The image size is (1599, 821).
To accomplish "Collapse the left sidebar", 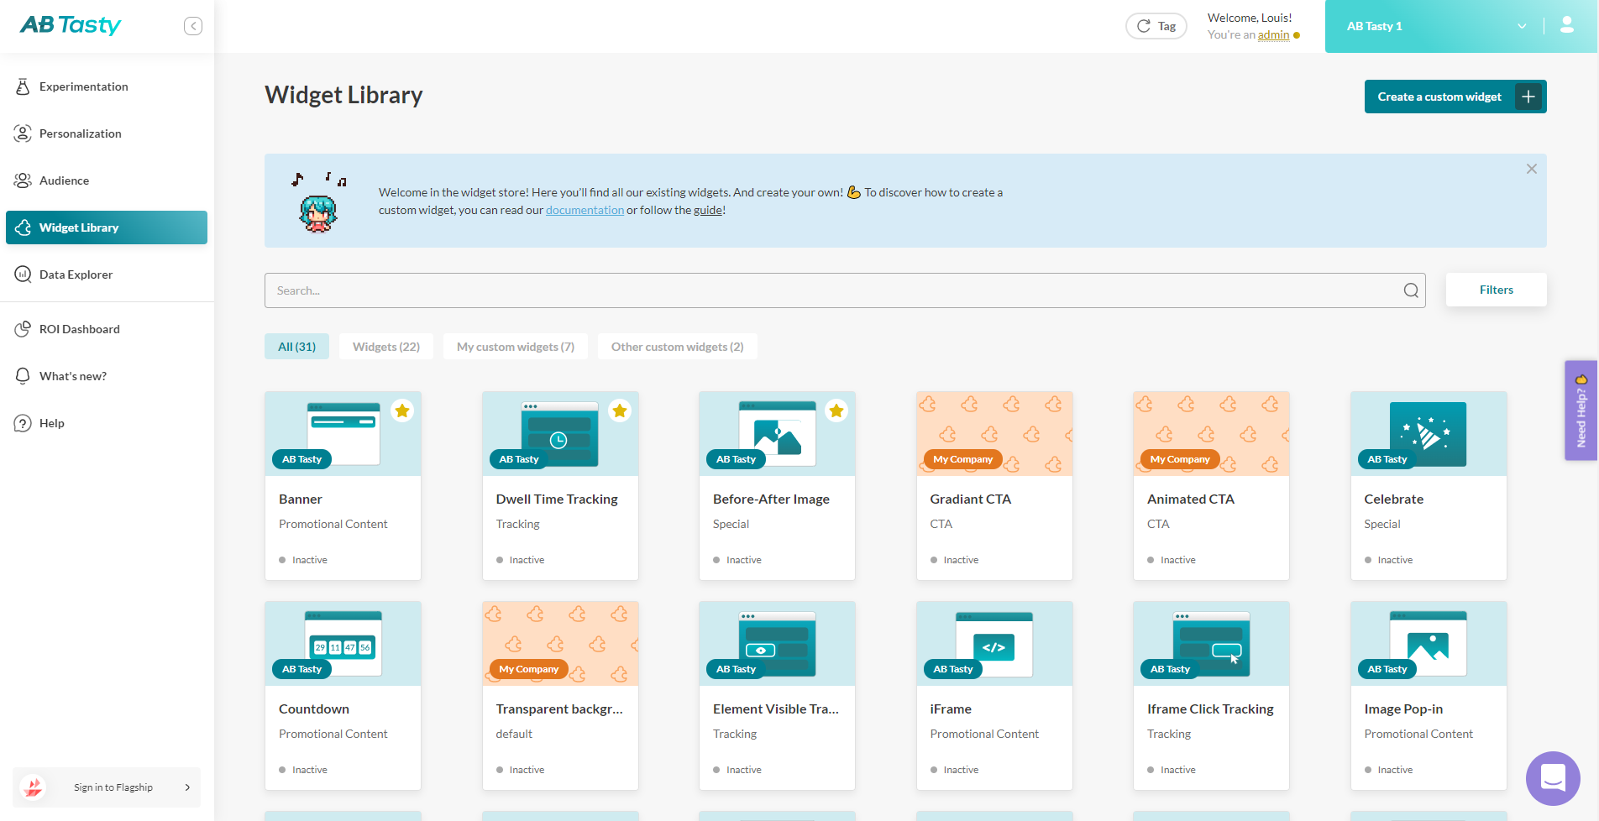I will point(192,25).
